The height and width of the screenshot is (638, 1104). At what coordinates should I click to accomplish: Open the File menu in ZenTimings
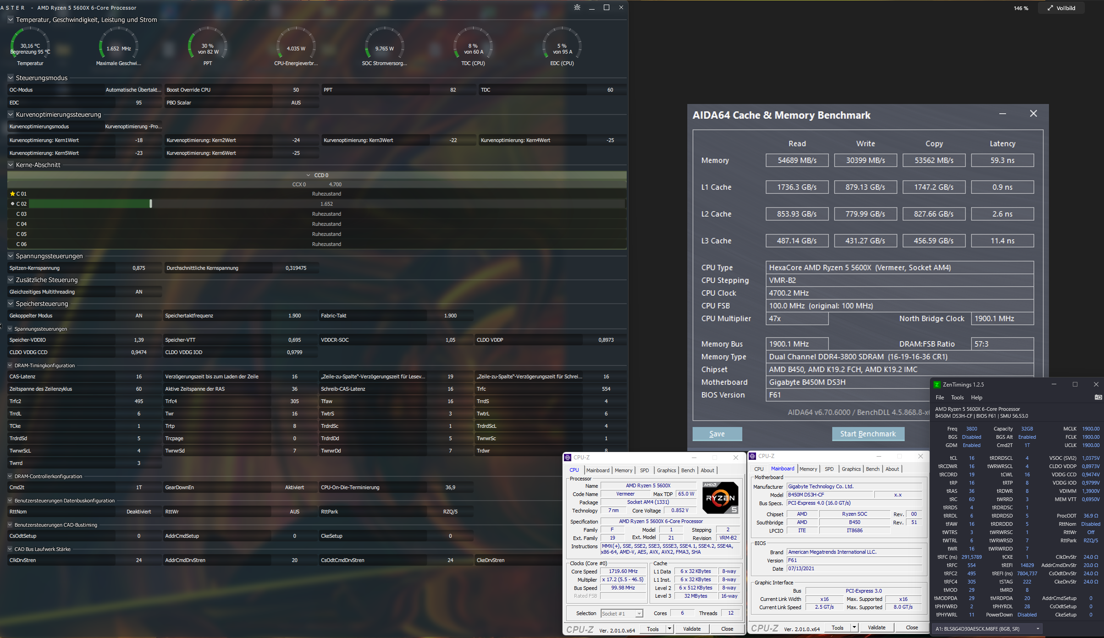click(x=940, y=398)
